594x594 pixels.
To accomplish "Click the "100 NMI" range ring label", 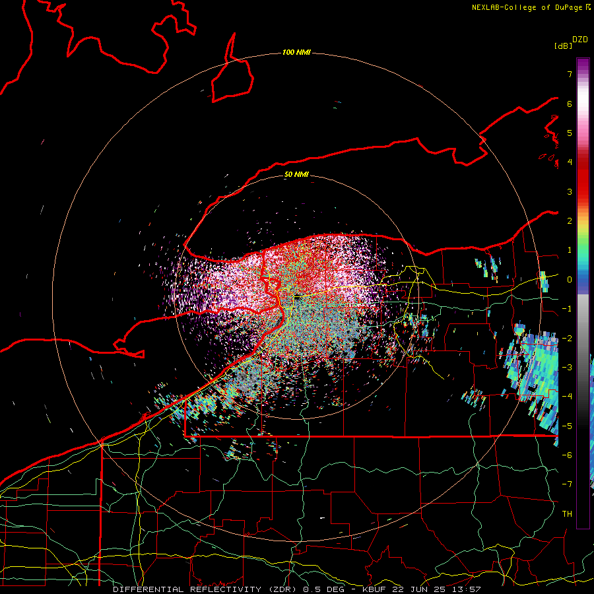I will click(x=296, y=52).
